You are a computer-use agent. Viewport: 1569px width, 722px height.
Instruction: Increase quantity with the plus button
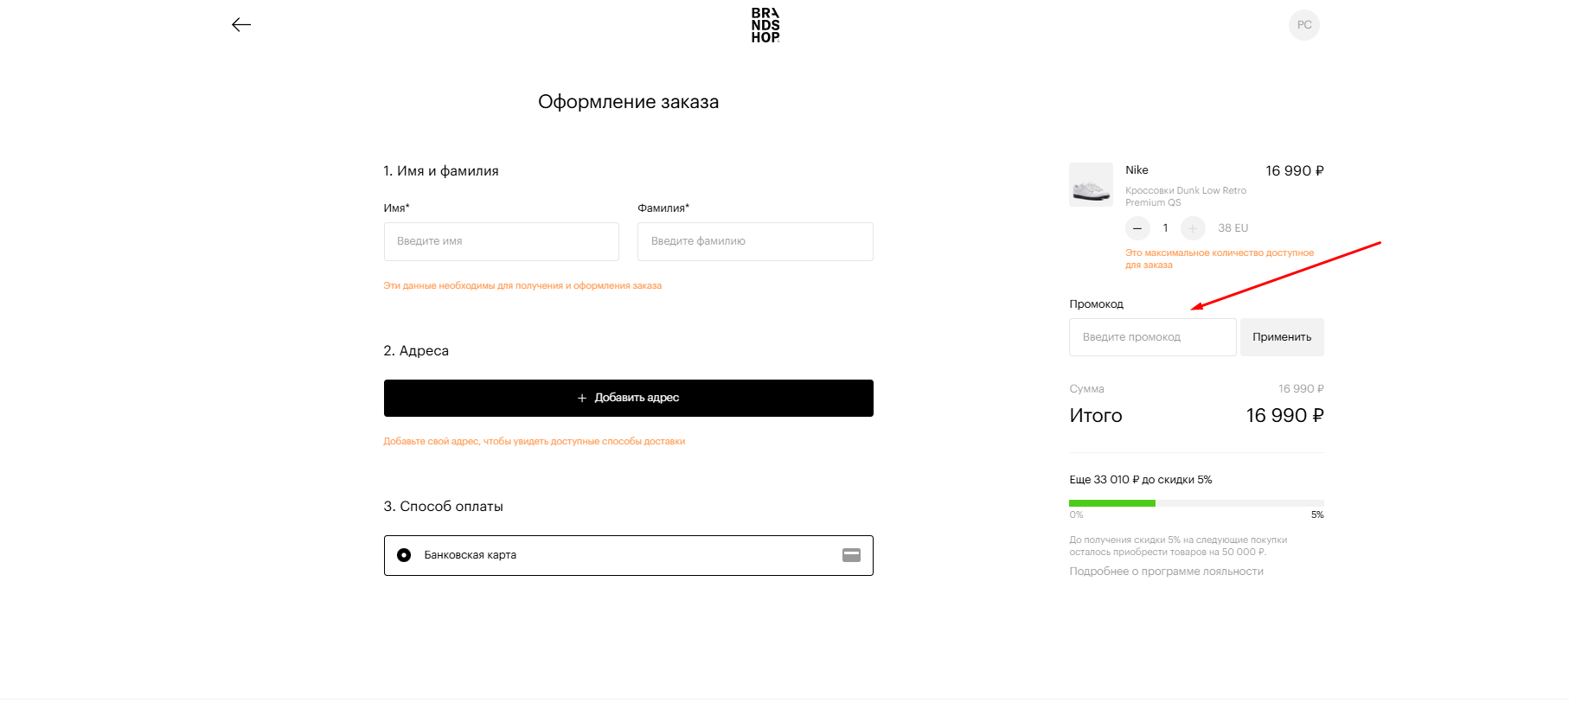tap(1193, 228)
